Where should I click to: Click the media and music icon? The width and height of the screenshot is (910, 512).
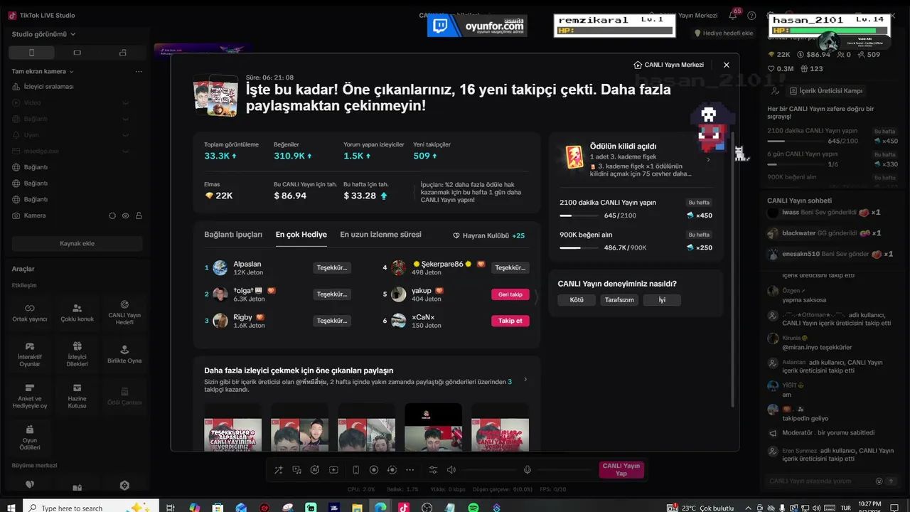[x=296, y=470]
